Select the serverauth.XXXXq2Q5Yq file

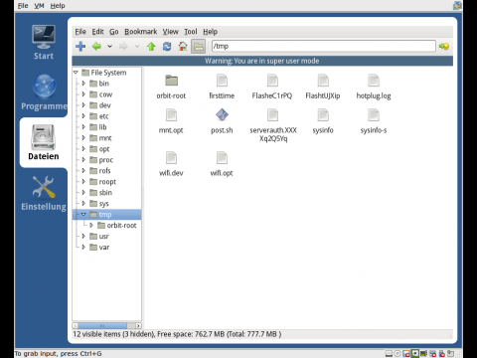273,125
